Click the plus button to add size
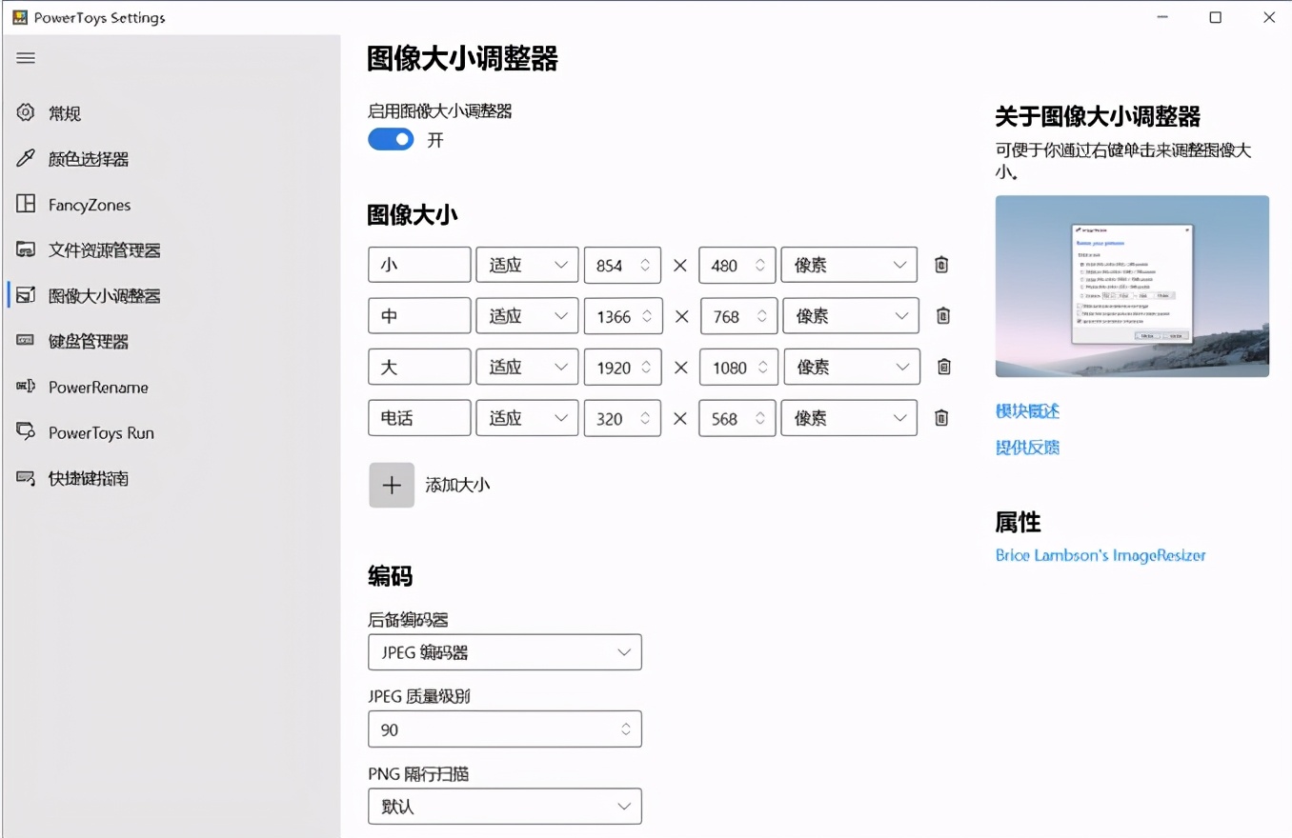This screenshot has width=1292, height=838. point(392,485)
